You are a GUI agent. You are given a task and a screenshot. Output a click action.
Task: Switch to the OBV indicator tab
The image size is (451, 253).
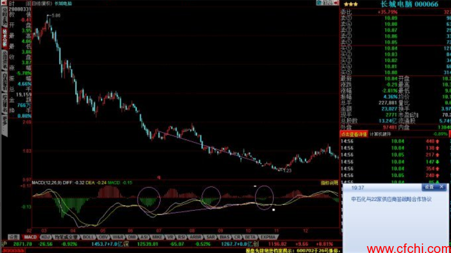point(103,237)
